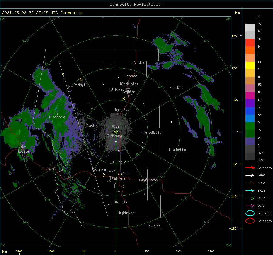
Task: Click the blue 36 dBZ color swatch
Action: 250,111
